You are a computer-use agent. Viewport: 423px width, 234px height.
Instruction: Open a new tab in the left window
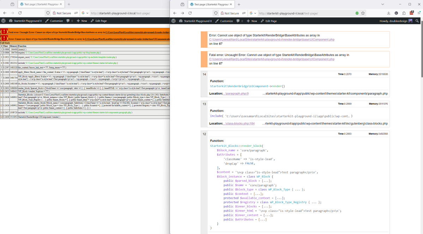(69, 4)
